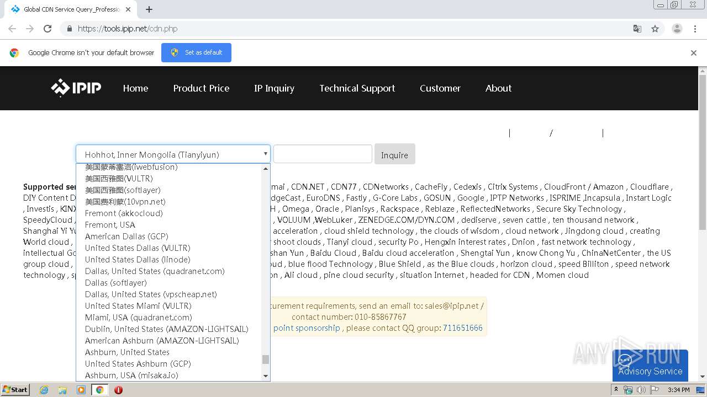Screen dimensions: 707x397
Task: Select Dallas, United States (vpscheap.net) option
Action: 169,294
